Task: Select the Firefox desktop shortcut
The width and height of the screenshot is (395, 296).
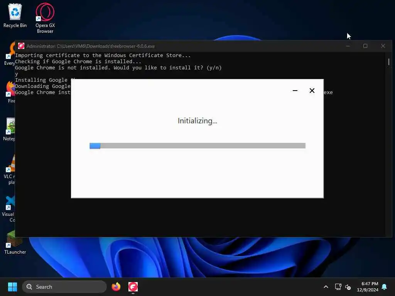Action: click(x=10, y=92)
